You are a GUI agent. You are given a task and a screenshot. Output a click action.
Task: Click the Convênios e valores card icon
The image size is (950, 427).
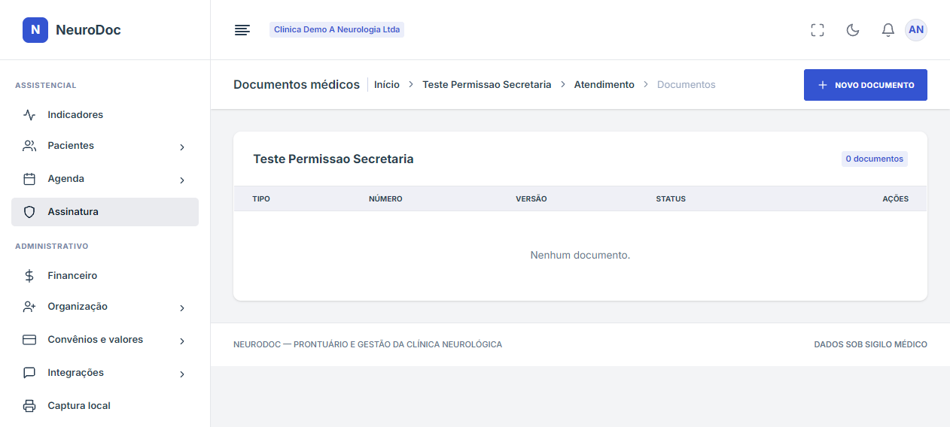tap(29, 340)
